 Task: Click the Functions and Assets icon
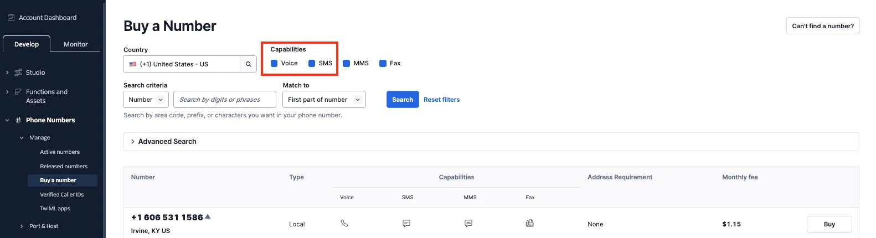(x=18, y=92)
